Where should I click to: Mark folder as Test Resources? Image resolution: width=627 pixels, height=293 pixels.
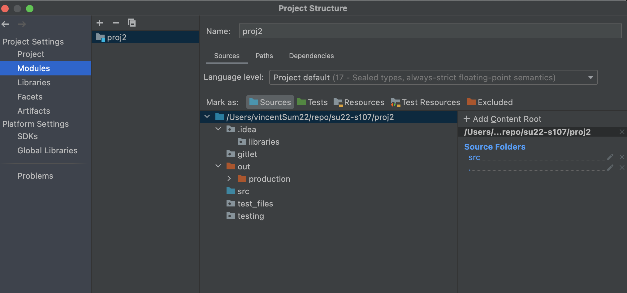[426, 102]
